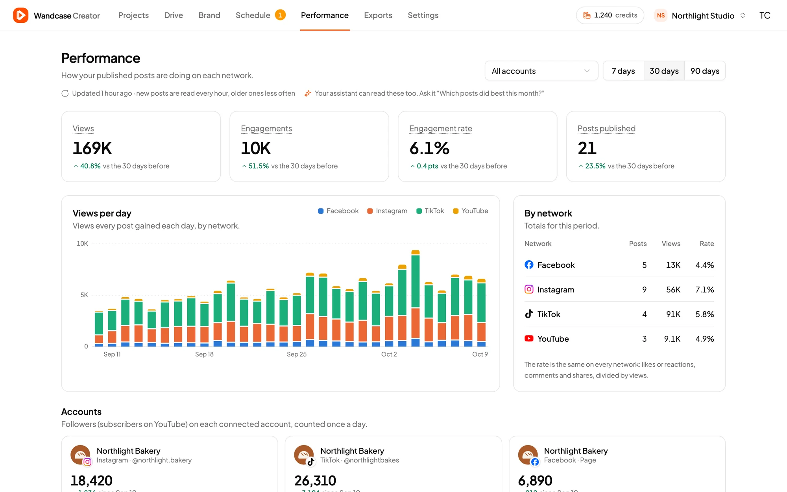The width and height of the screenshot is (787, 492).
Task: Click the TikTok follower count 26,310
Action: [x=315, y=481]
